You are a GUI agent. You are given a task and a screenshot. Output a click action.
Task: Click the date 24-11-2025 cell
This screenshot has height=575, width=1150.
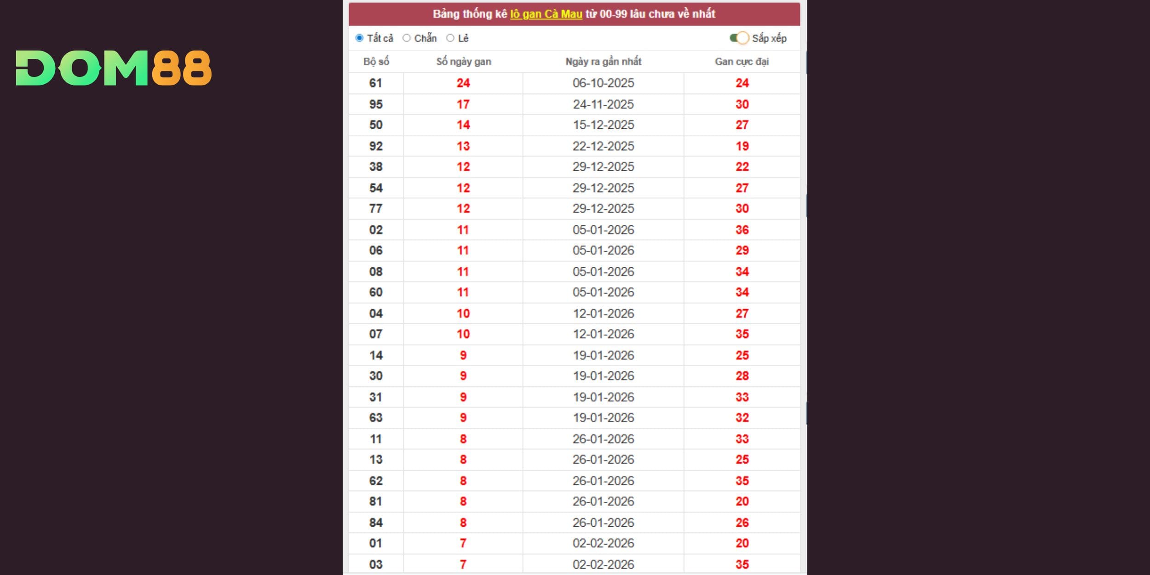[x=603, y=104]
